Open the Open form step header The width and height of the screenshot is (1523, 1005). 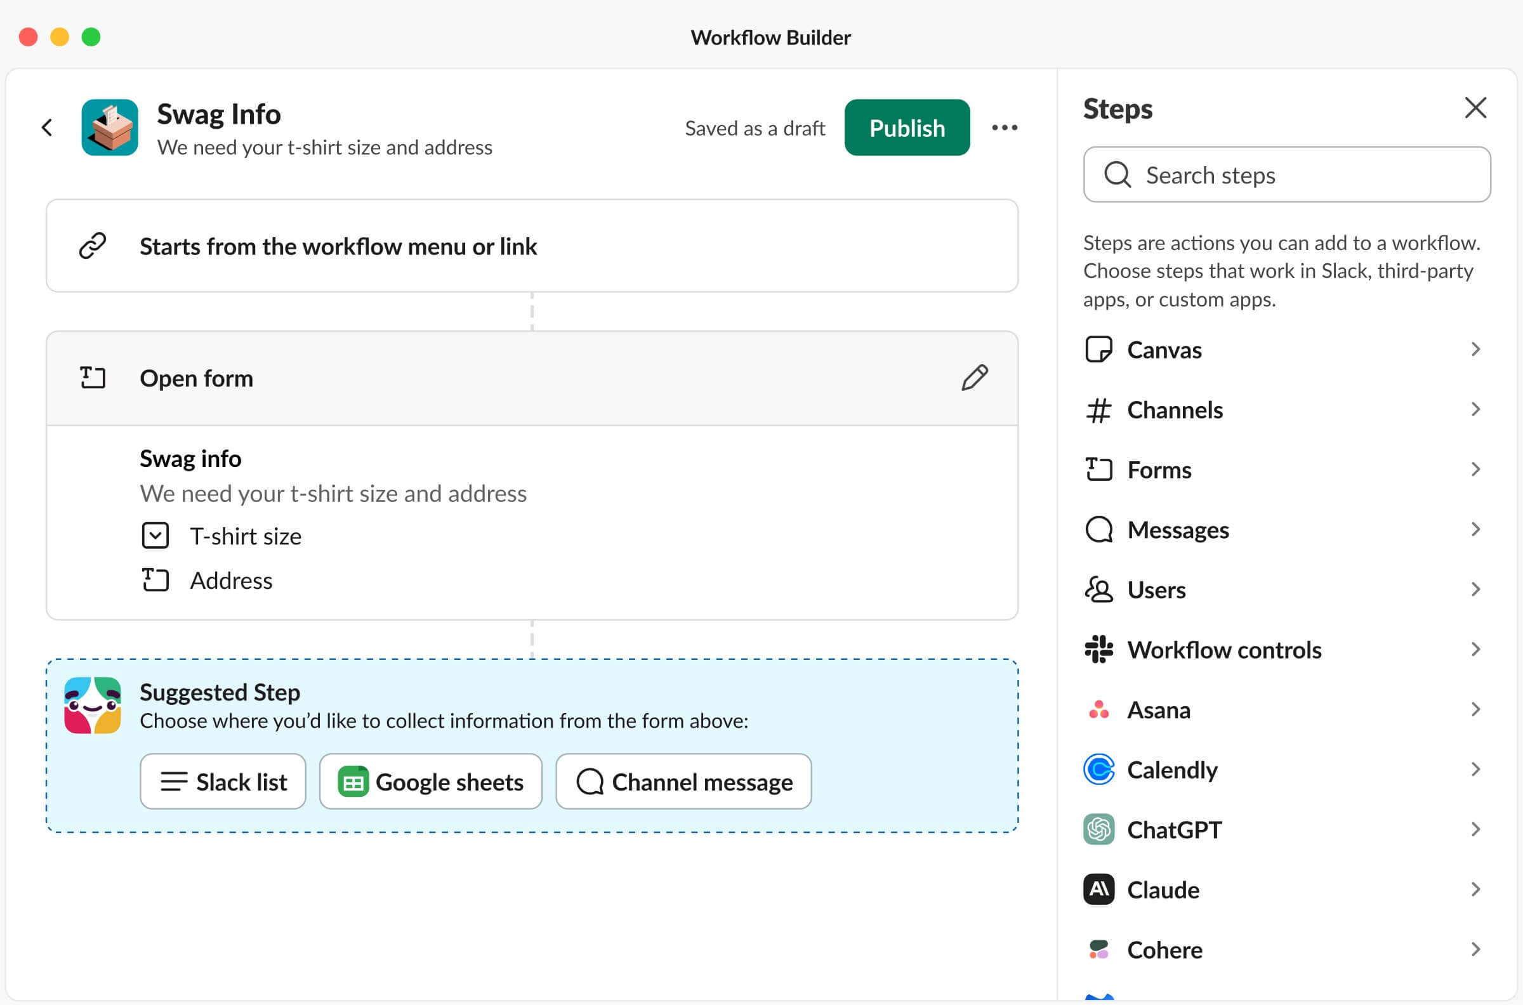click(531, 378)
